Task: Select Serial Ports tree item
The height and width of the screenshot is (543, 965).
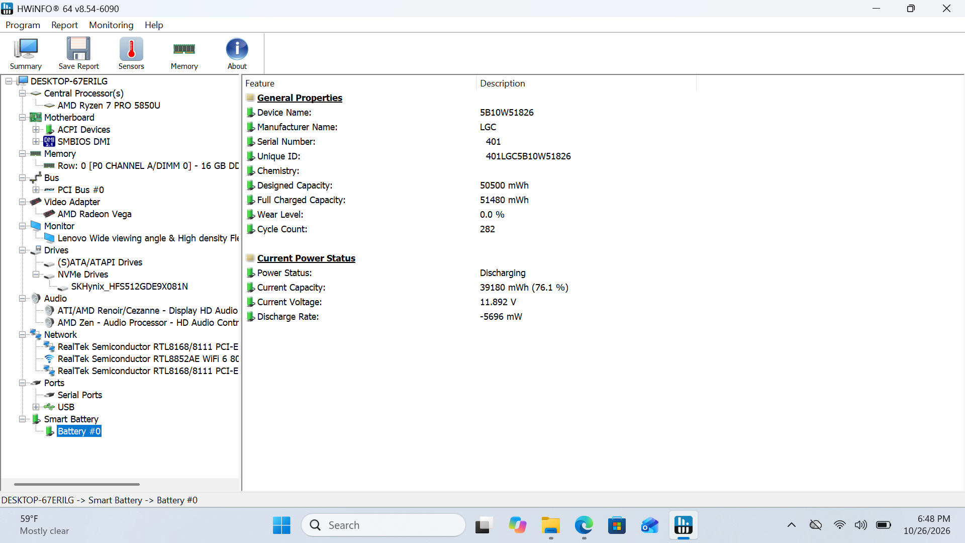Action: coord(79,395)
